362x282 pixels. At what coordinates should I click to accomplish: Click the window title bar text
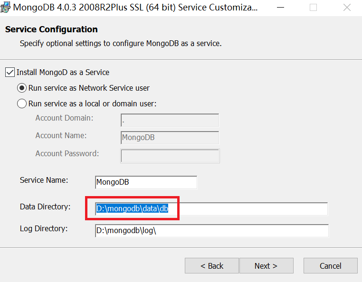pyautogui.click(x=135, y=8)
